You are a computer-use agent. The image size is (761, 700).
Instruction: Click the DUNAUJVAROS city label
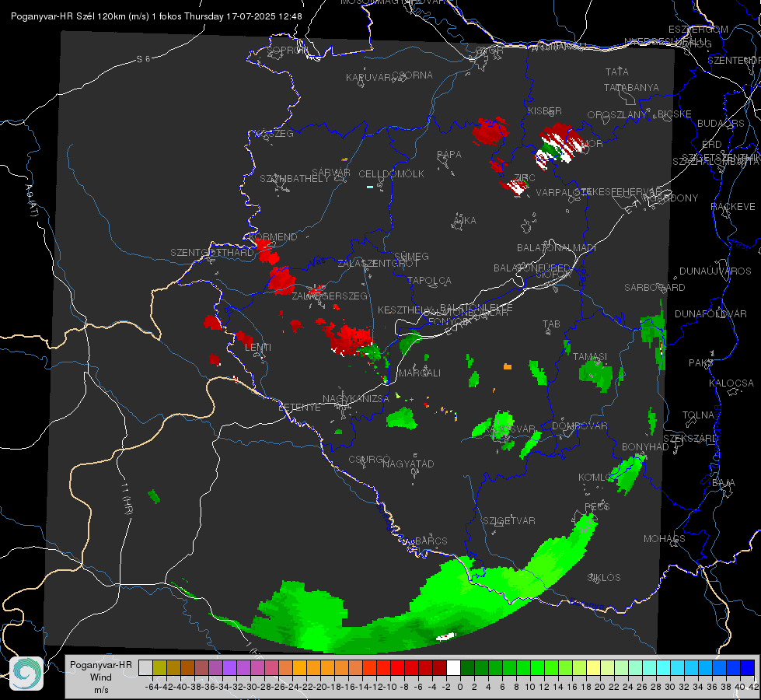[715, 271]
